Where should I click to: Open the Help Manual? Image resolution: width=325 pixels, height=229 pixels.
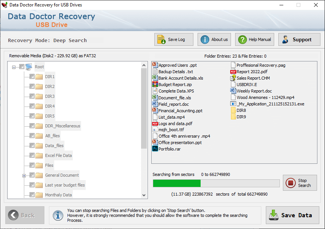pos(254,39)
